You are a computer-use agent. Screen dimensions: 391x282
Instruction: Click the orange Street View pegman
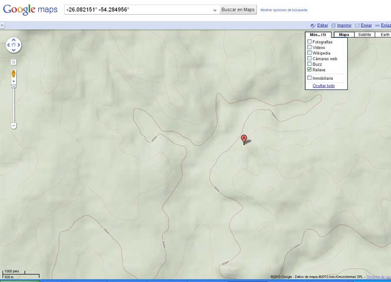pos(13,73)
